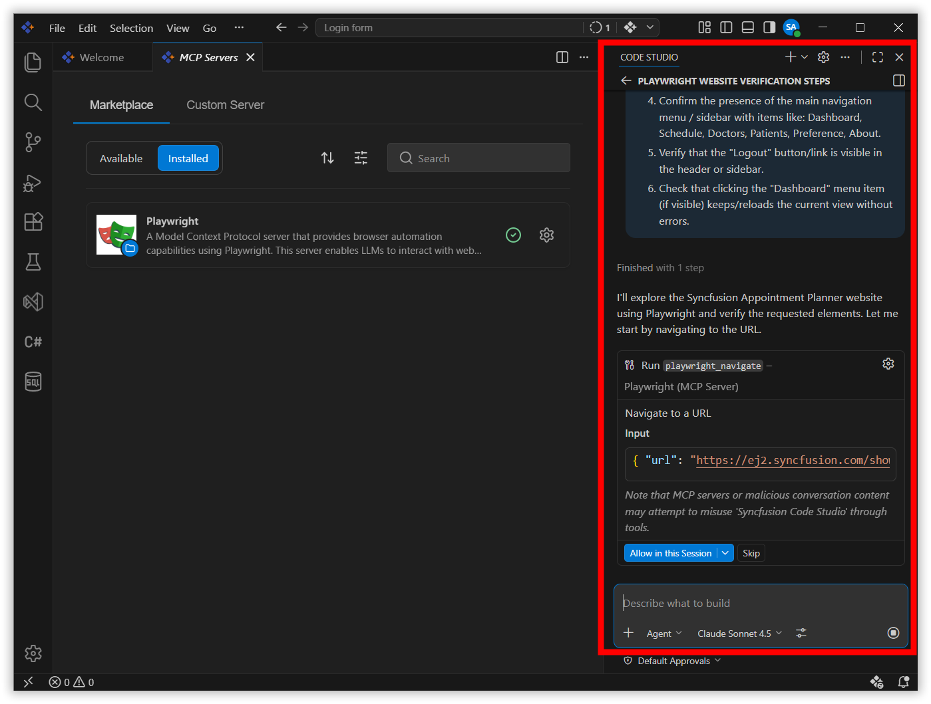931x704 pixels.
Task: Open the File menu
Action: pos(57,28)
